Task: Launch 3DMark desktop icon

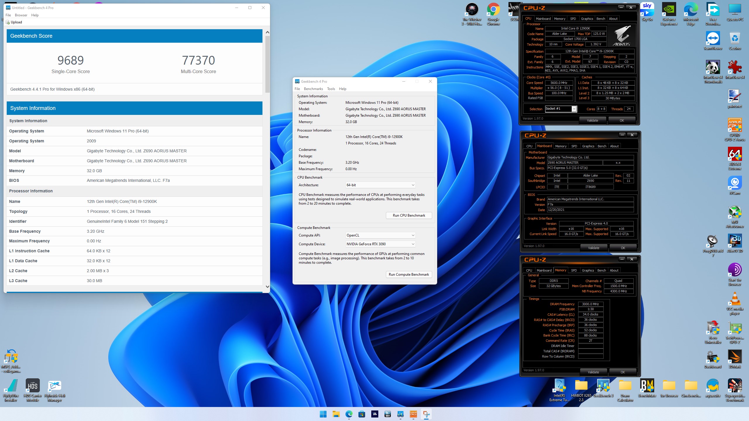Action: click(x=735, y=359)
